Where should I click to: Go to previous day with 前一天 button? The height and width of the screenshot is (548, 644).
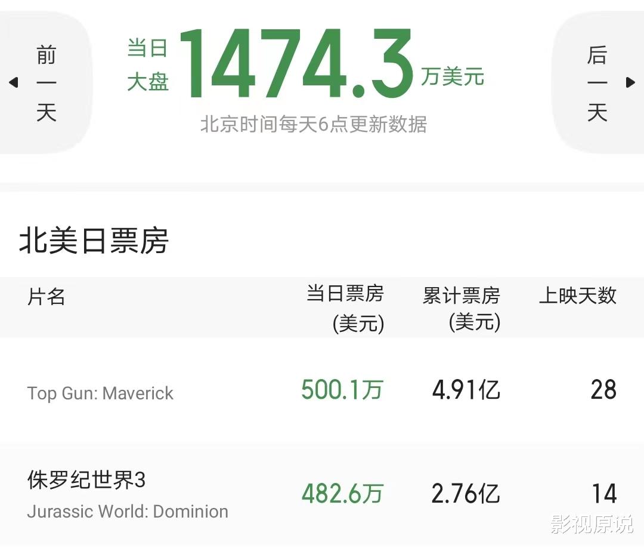coord(46,84)
